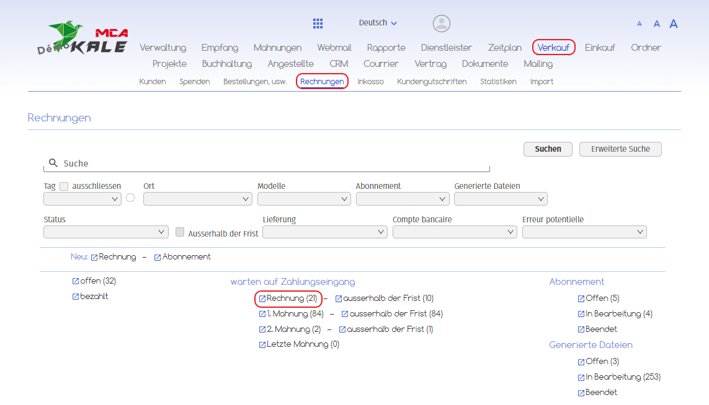
Task: Open the 1. Mahnung (84) link
Action: [291, 314]
